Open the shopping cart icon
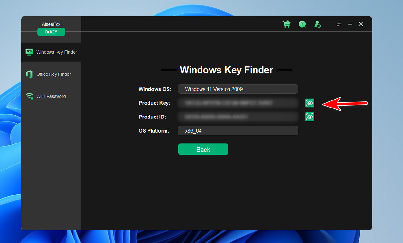Viewport: 403px width, 243px height. click(286, 24)
